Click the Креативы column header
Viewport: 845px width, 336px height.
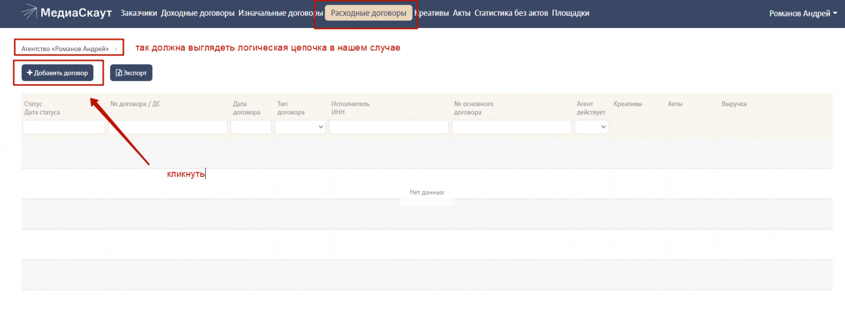tap(628, 104)
